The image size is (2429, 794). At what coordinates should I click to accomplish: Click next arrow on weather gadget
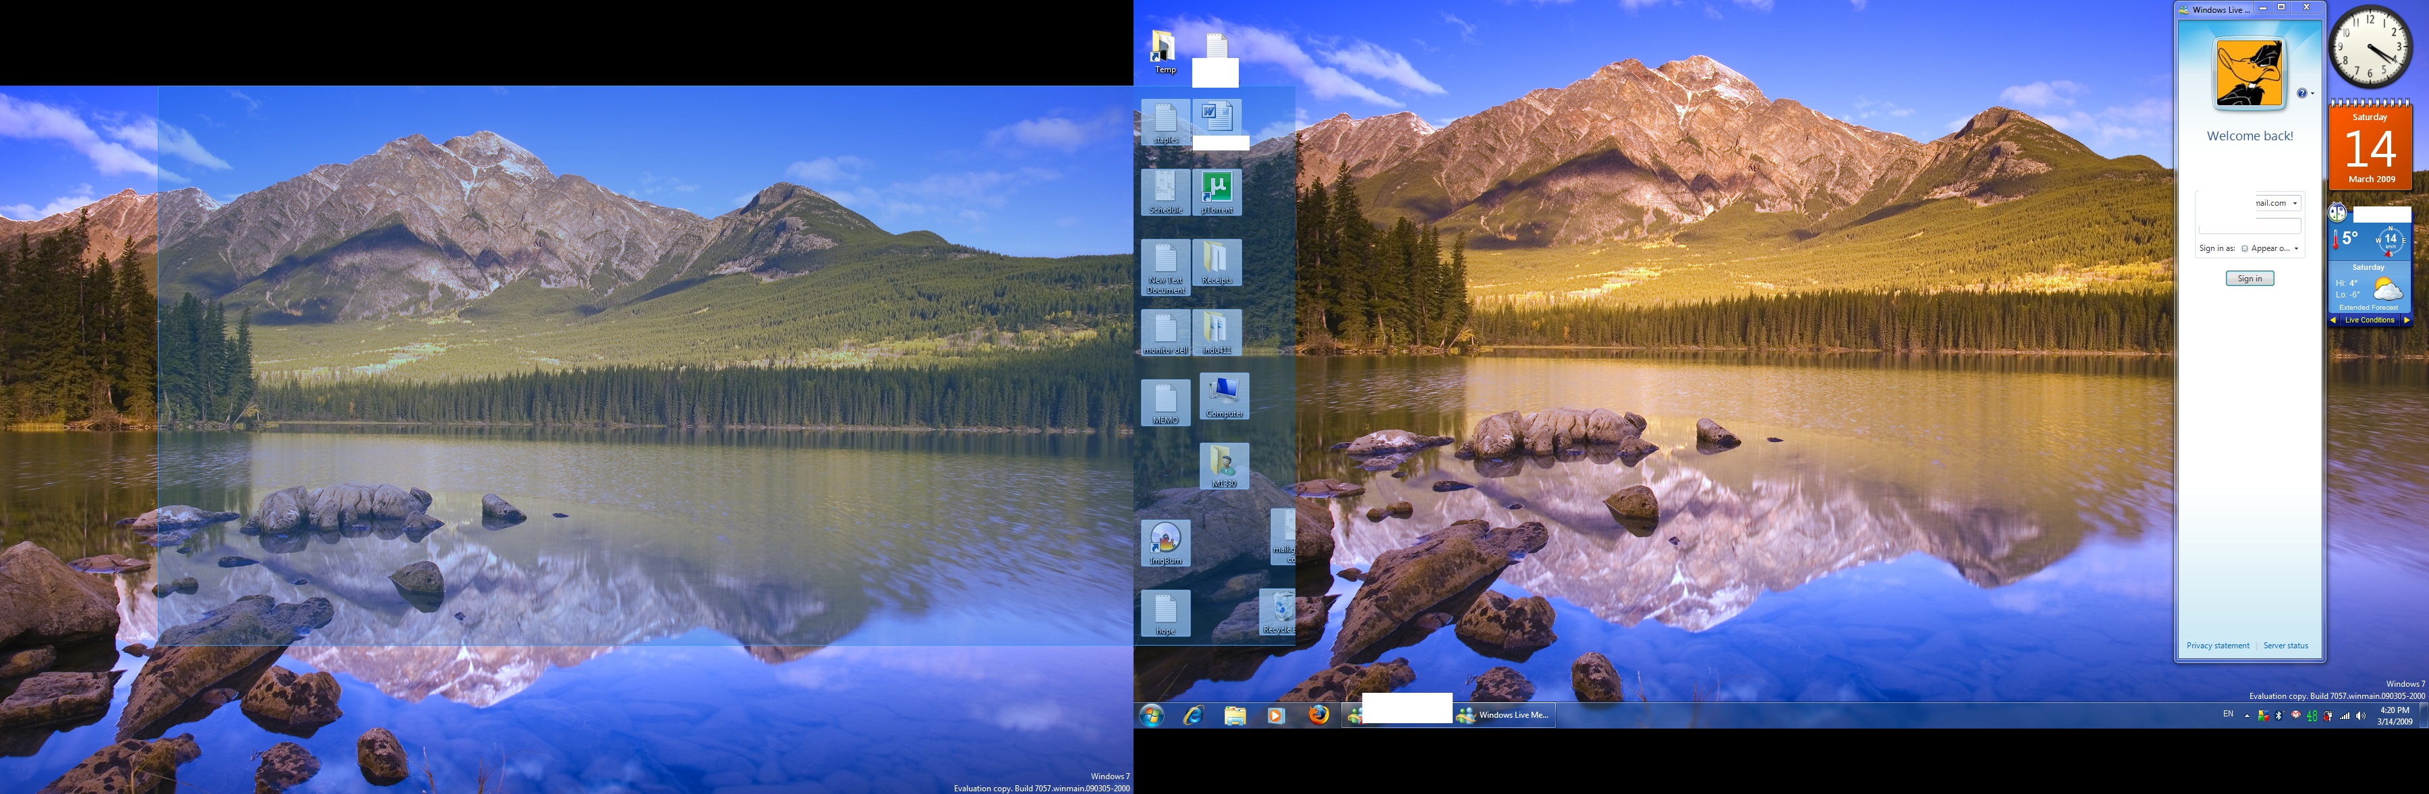point(2406,320)
